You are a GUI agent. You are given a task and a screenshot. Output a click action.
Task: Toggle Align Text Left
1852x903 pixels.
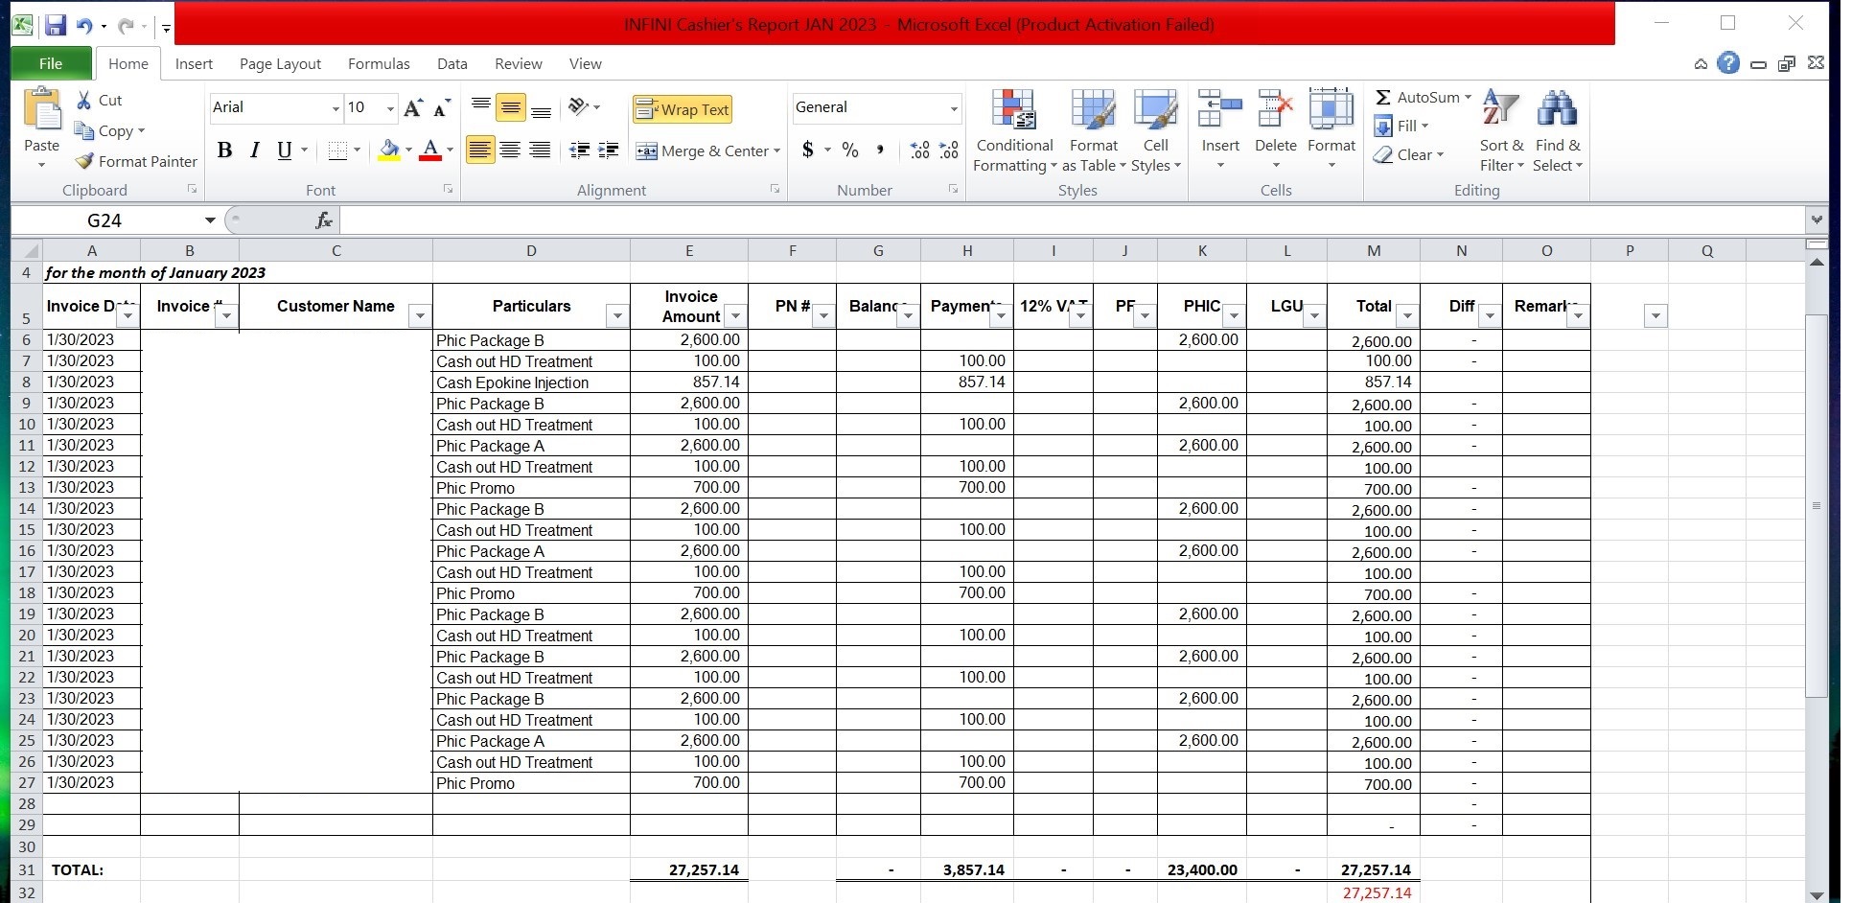coord(480,150)
